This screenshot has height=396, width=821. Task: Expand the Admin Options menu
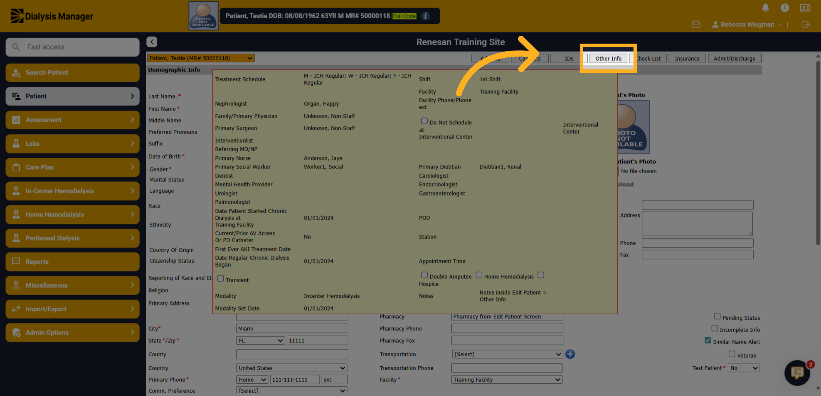tap(73, 332)
